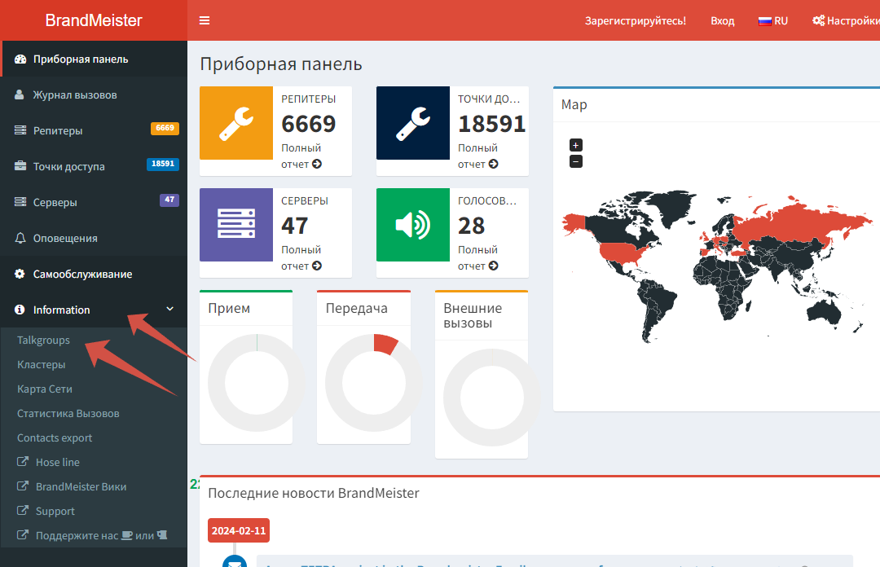Image resolution: width=880 pixels, height=567 pixels.
Task: Open the Зарегистрируйтесь! registration link
Action: tap(636, 20)
